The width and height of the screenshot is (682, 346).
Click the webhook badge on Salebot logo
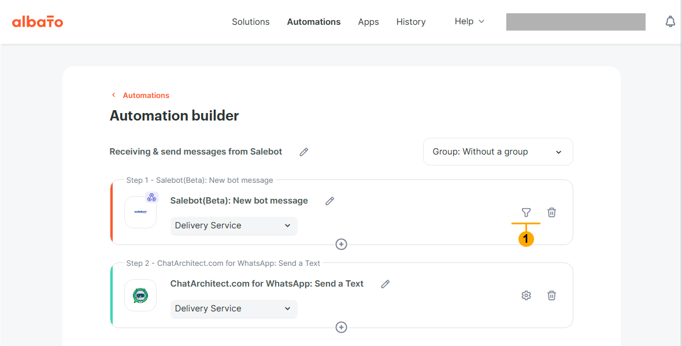click(152, 198)
